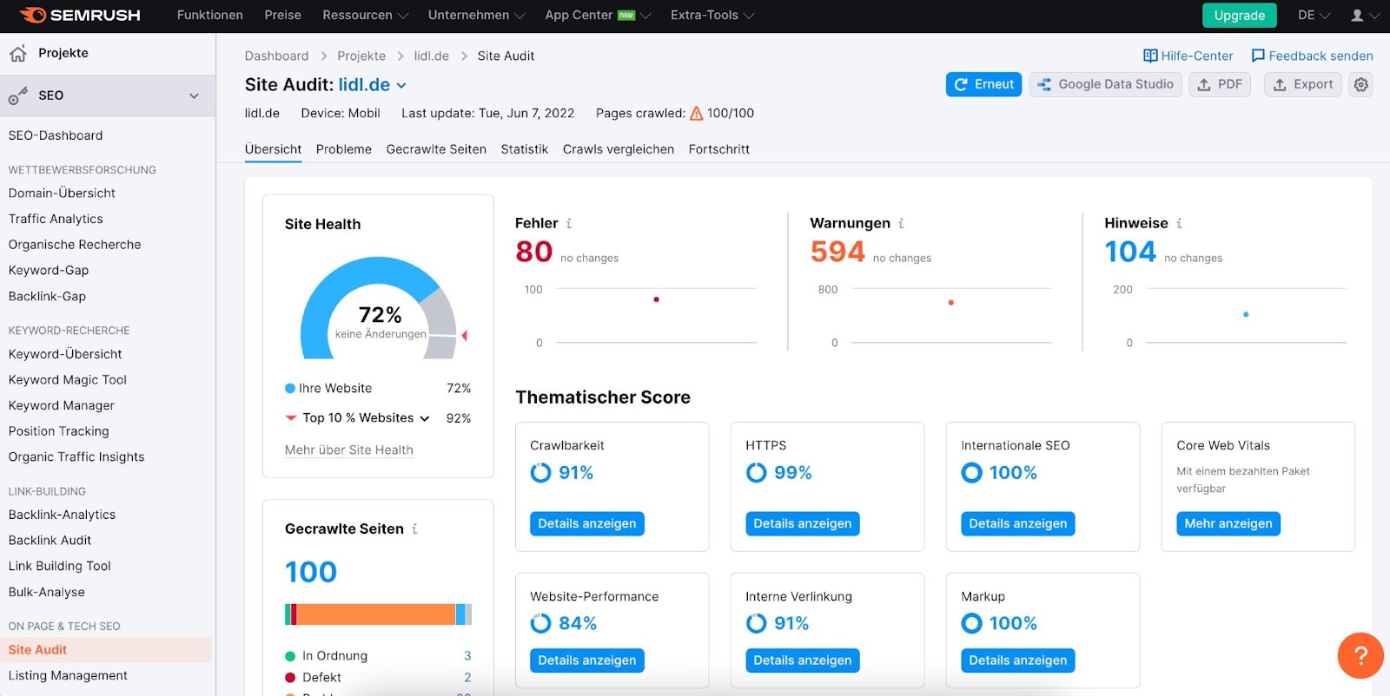This screenshot has width=1390, height=696.
Task: Click Details anzeigen under Crawlbarkeit
Action: (x=587, y=523)
